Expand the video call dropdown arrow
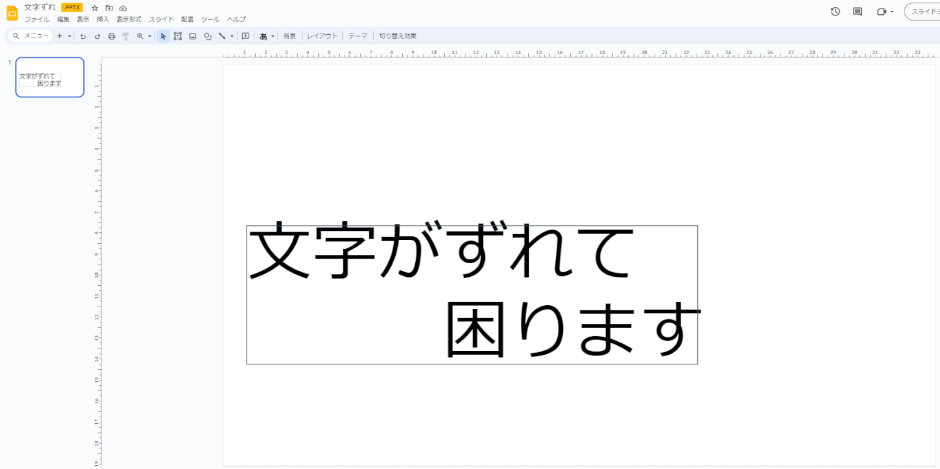940x469 pixels. click(x=892, y=12)
